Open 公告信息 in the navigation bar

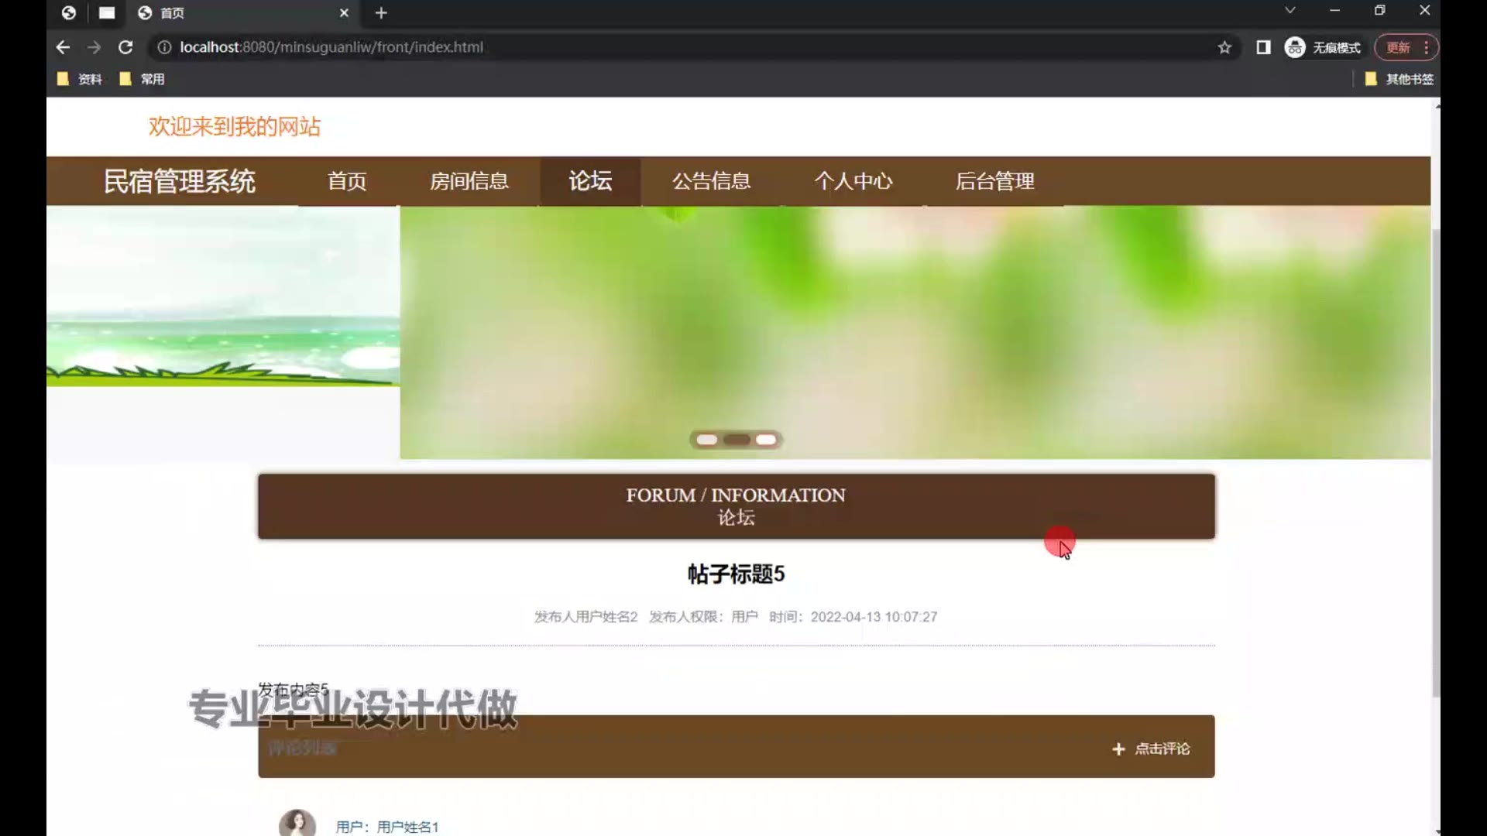pos(711,181)
